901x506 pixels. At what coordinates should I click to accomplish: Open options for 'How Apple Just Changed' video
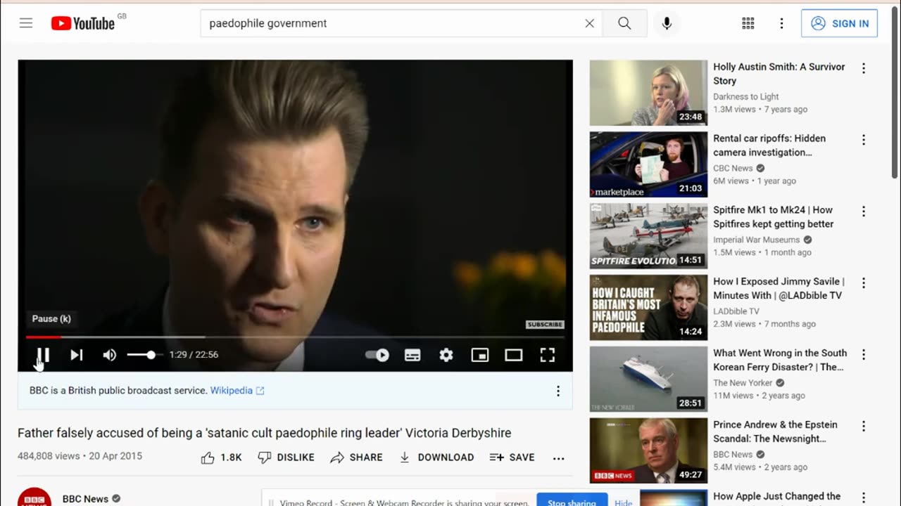tap(864, 498)
